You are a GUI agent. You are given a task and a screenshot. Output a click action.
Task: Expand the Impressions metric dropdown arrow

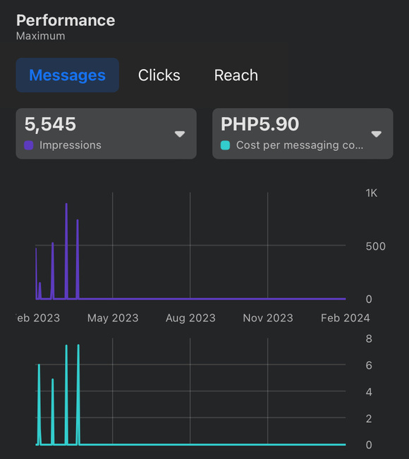click(x=180, y=134)
